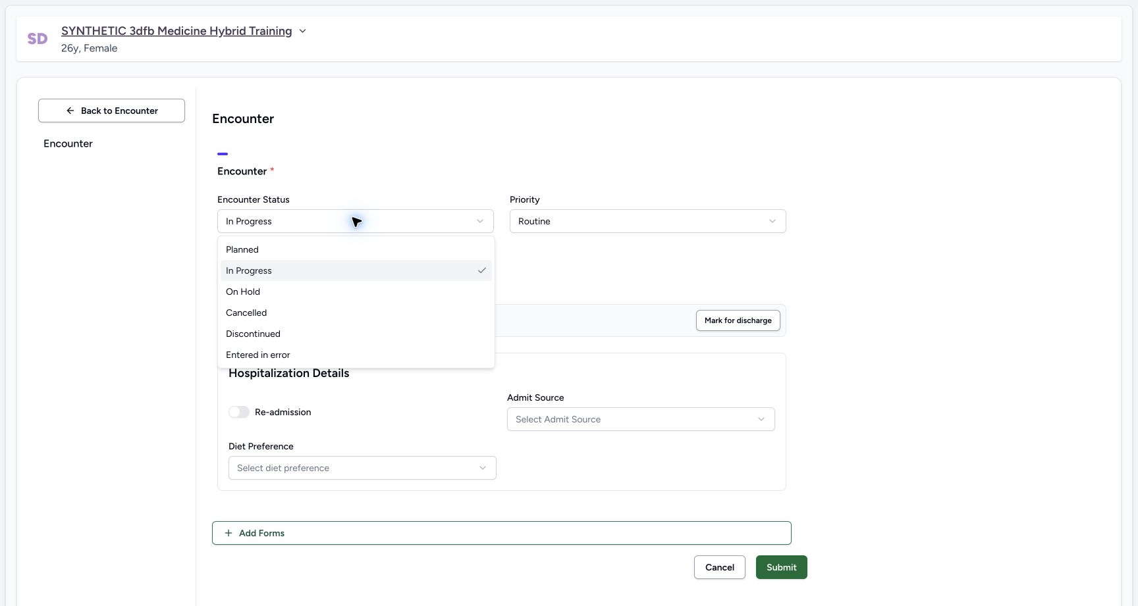
Task: Click the Mark for discharge button
Action: point(738,320)
